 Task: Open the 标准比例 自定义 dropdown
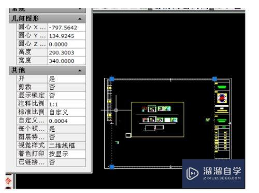(67, 112)
